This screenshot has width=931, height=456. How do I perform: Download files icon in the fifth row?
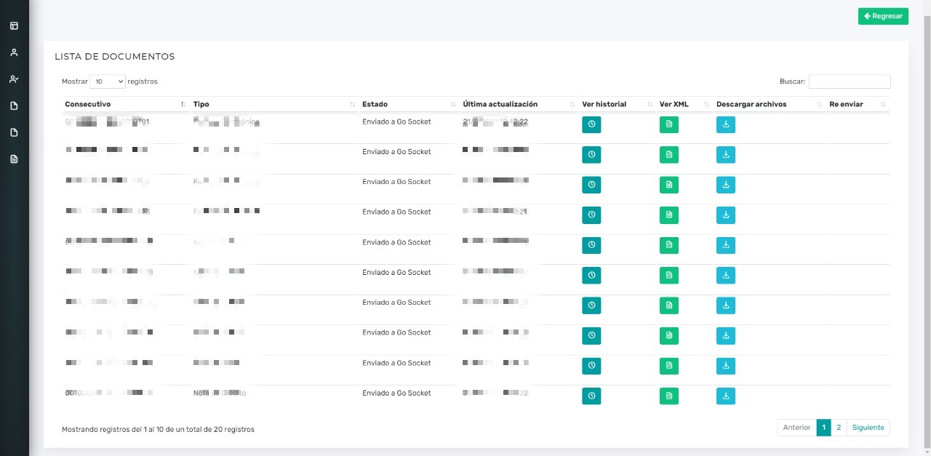click(726, 245)
